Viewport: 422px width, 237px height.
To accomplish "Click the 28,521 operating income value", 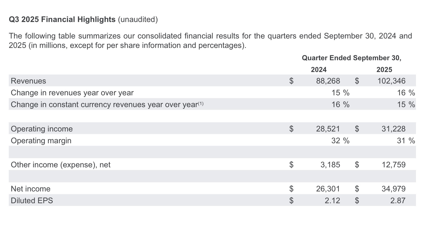I will (x=328, y=129).
